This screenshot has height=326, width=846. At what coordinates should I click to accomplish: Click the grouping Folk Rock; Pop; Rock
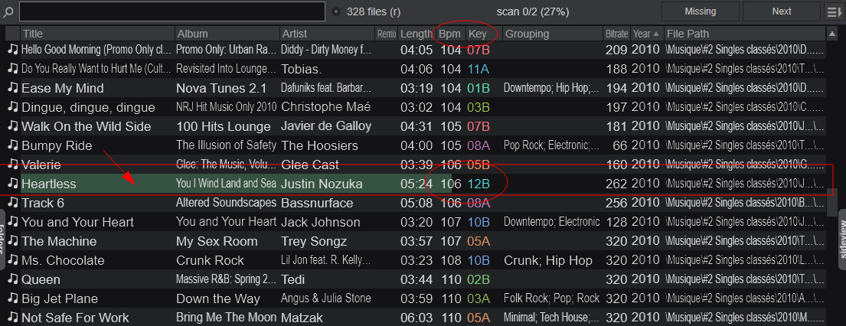tap(551, 298)
